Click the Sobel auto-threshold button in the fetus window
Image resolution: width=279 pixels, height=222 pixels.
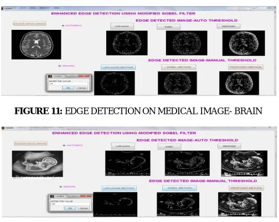(169, 147)
